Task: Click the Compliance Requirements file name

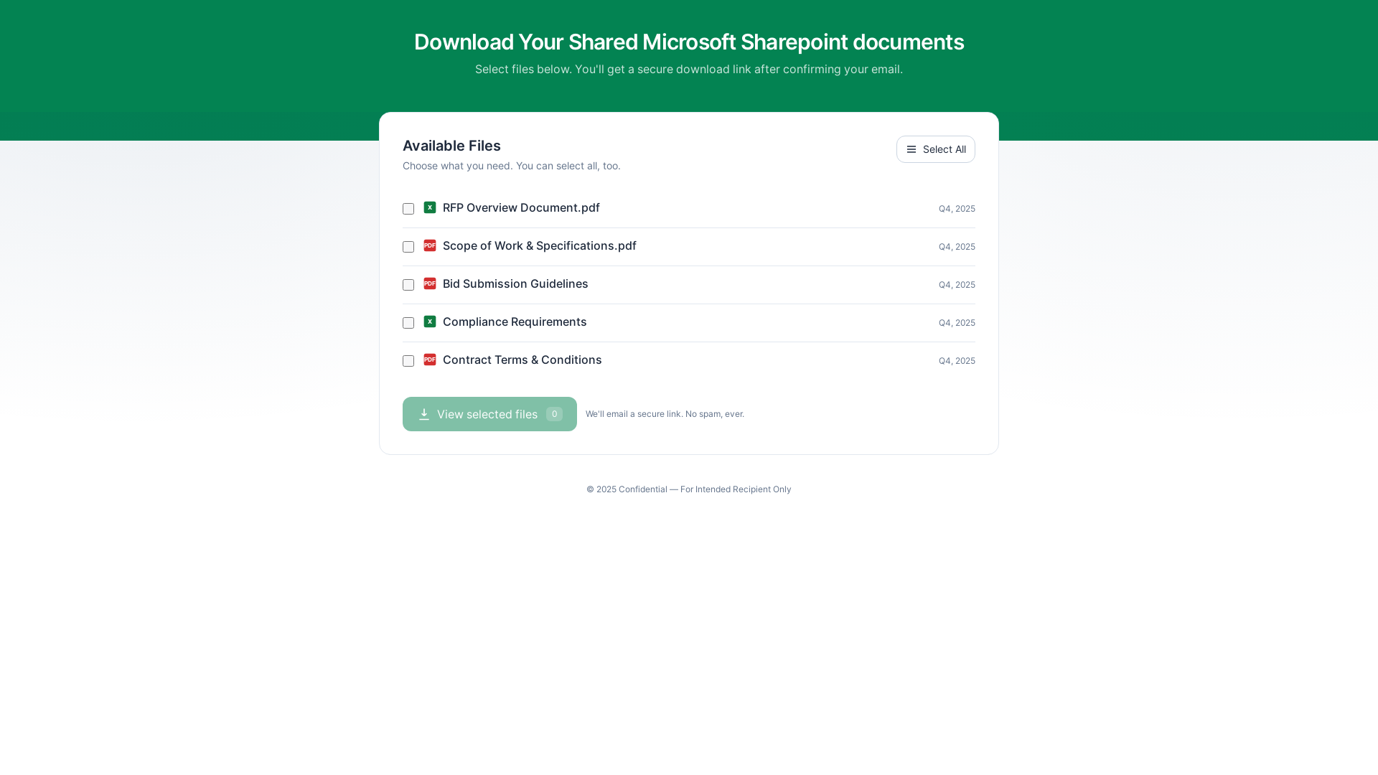Action: (515, 321)
